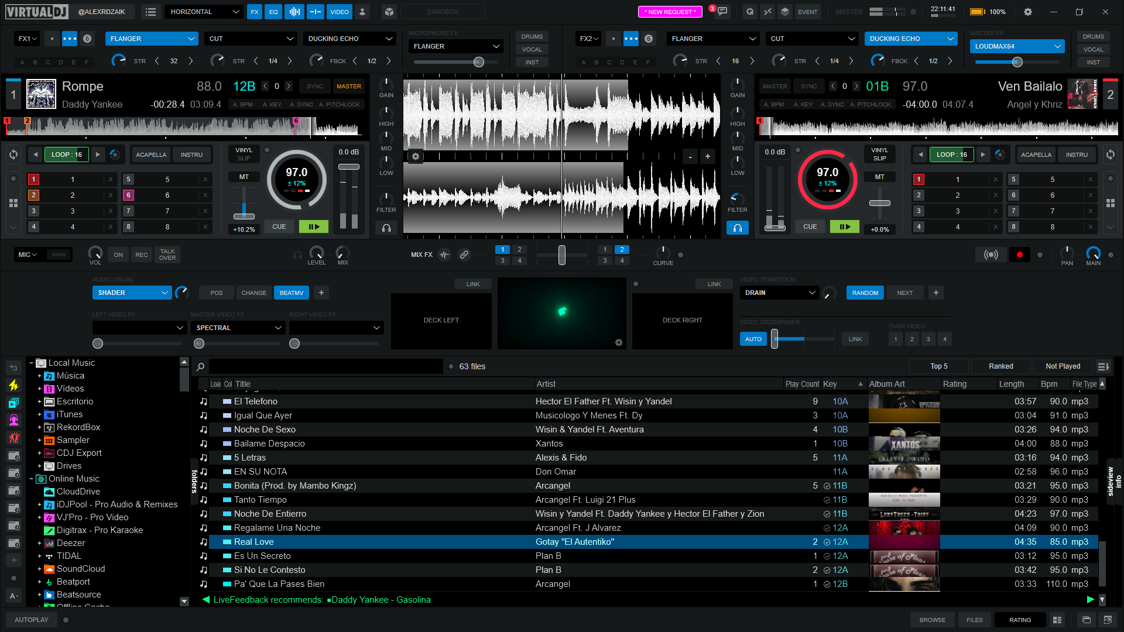Select the Top 5 filter tab

pos(939,366)
